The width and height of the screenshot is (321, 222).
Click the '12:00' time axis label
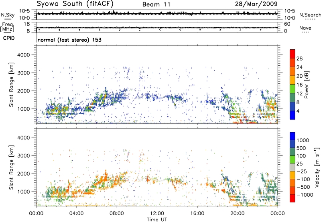tap(157, 214)
